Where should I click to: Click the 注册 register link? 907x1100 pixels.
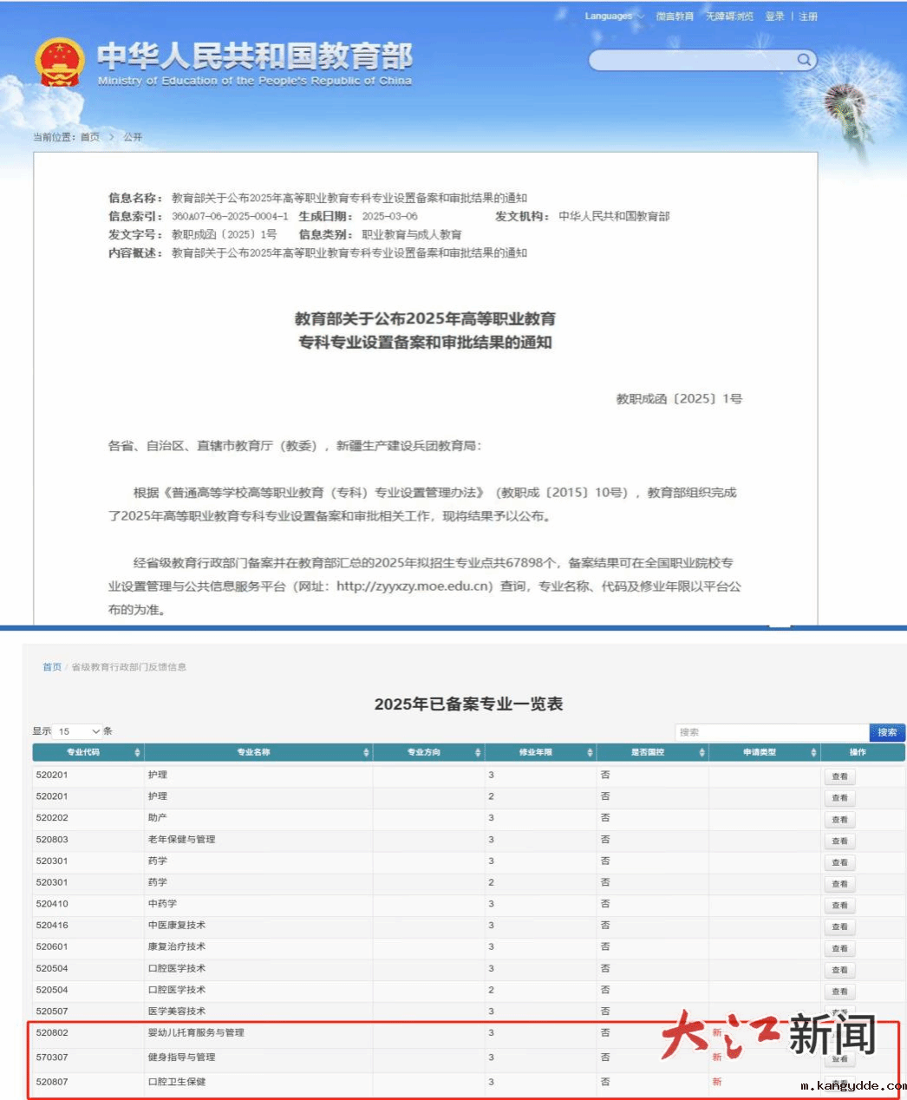[807, 16]
